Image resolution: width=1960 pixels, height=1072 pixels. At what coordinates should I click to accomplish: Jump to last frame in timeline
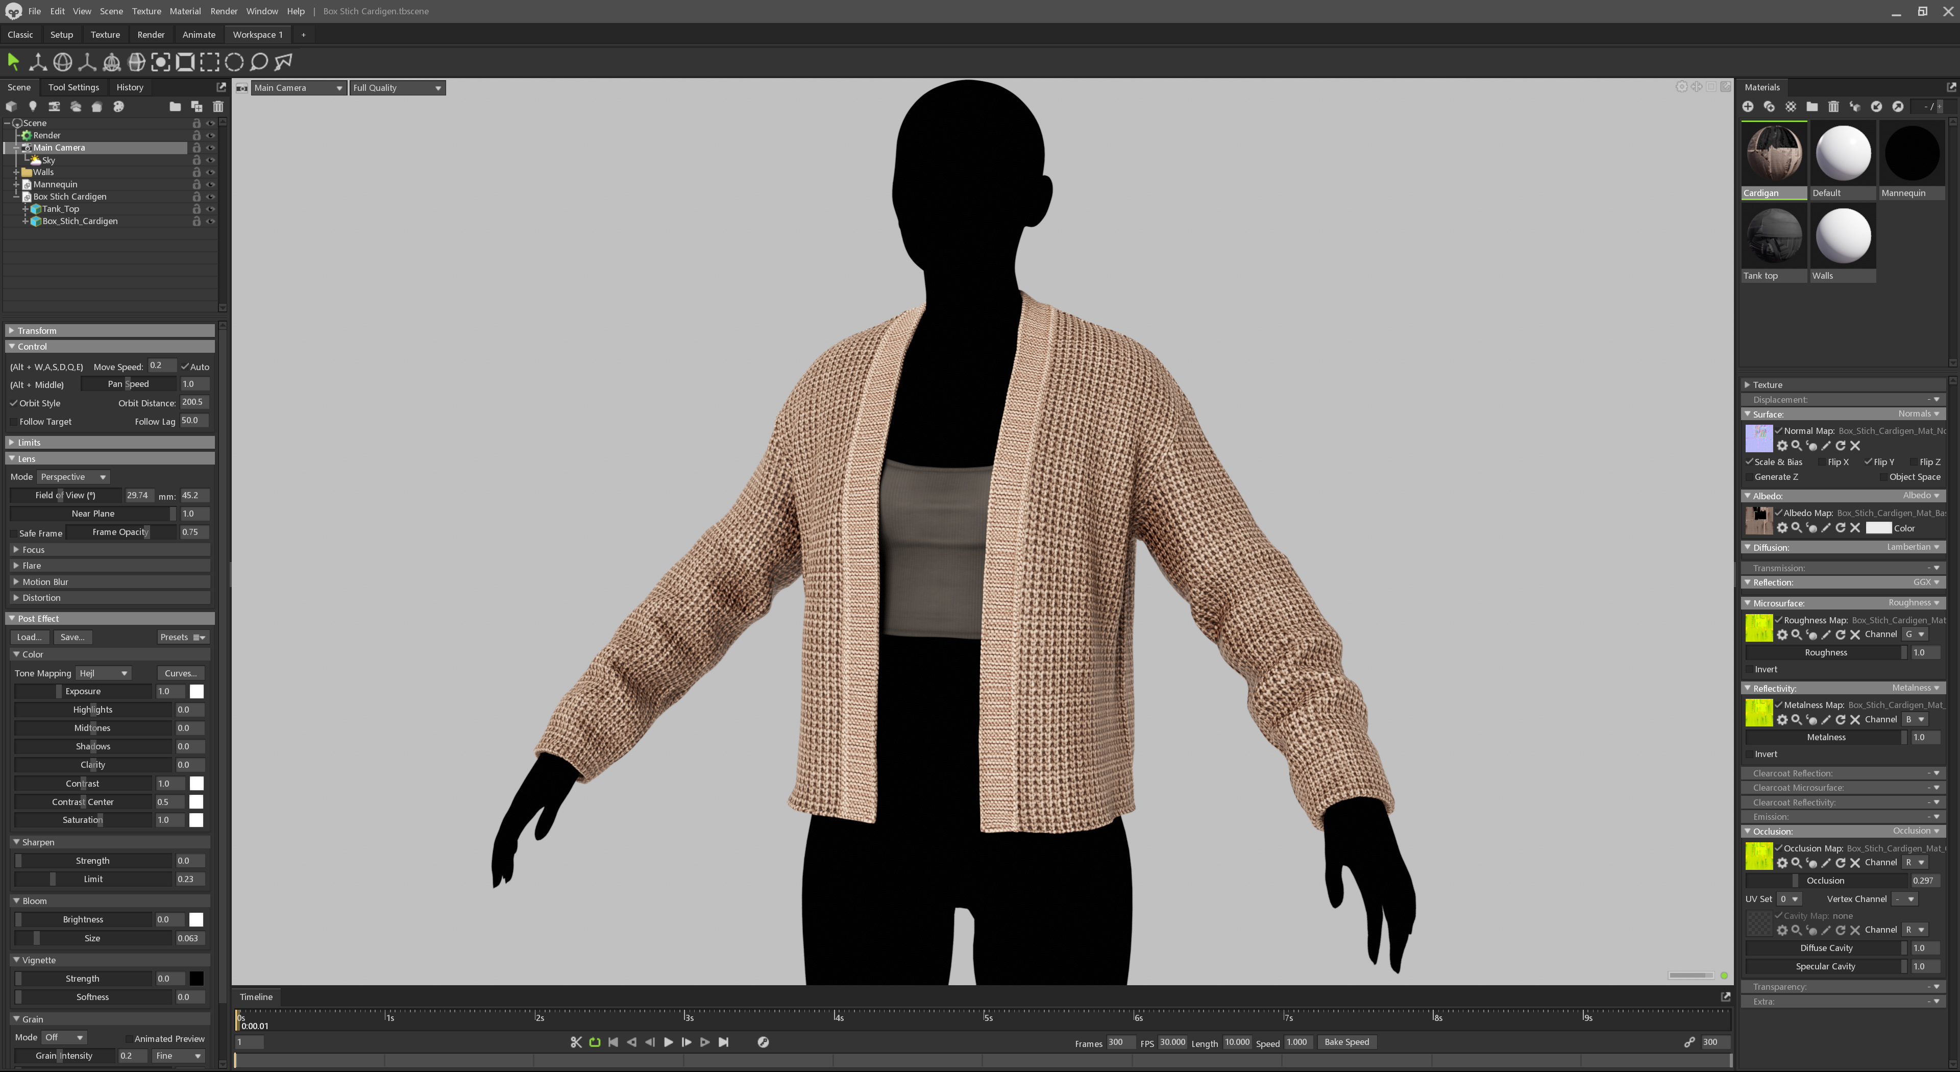[724, 1042]
